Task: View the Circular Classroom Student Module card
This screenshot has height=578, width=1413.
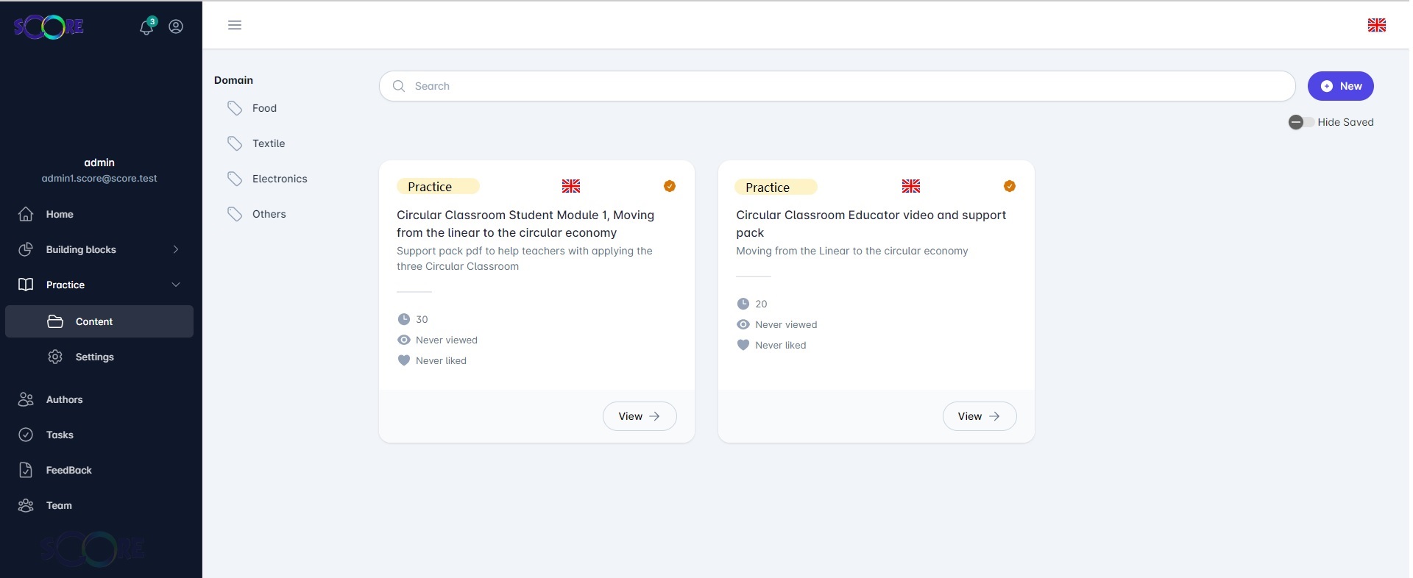Action: click(x=639, y=416)
